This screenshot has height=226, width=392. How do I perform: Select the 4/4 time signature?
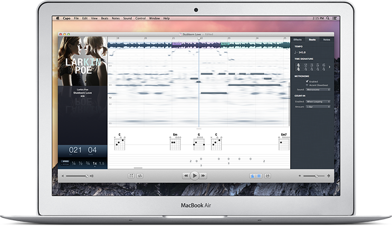pyautogui.click(x=298, y=67)
